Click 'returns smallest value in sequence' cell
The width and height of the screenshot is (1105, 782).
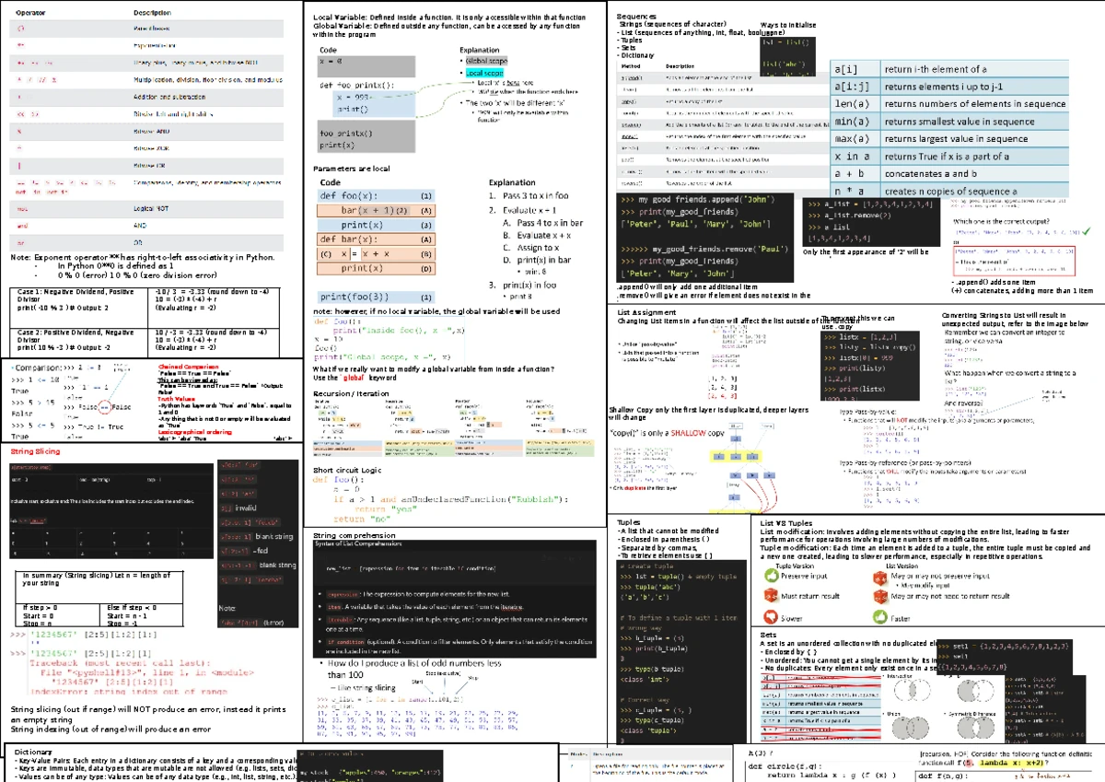(x=973, y=122)
